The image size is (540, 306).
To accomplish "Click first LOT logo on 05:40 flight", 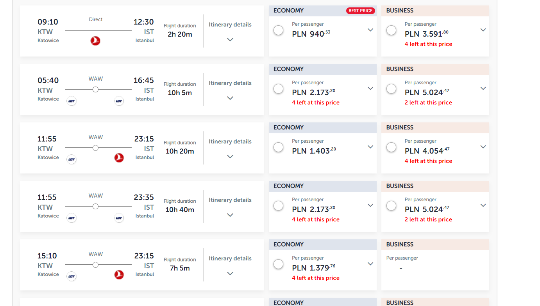I will (72, 101).
